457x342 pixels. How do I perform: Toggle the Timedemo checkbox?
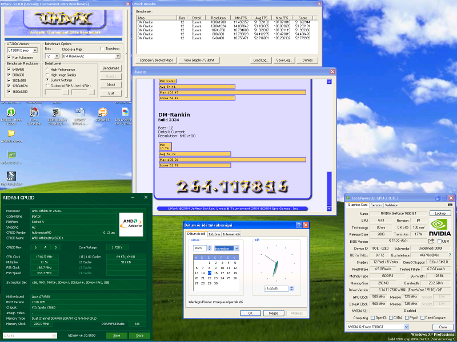click(102, 48)
